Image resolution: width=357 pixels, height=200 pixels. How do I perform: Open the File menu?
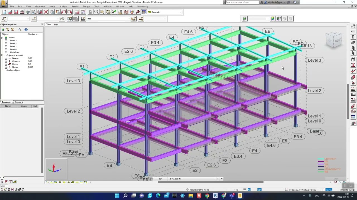(12, 6)
